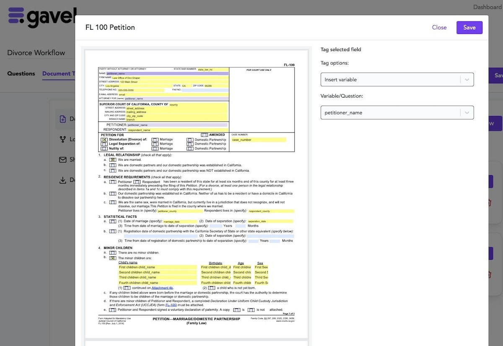
Task: Switch to the Questions tab
Action: (21, 74)
